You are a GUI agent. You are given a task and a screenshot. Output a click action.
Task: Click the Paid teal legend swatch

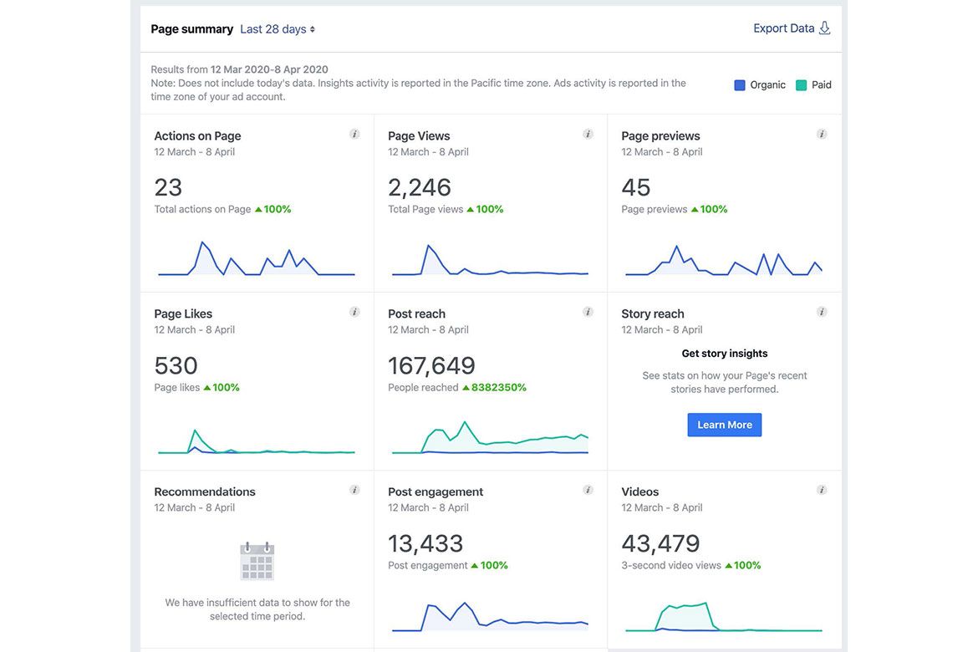(x=802, y=85)
